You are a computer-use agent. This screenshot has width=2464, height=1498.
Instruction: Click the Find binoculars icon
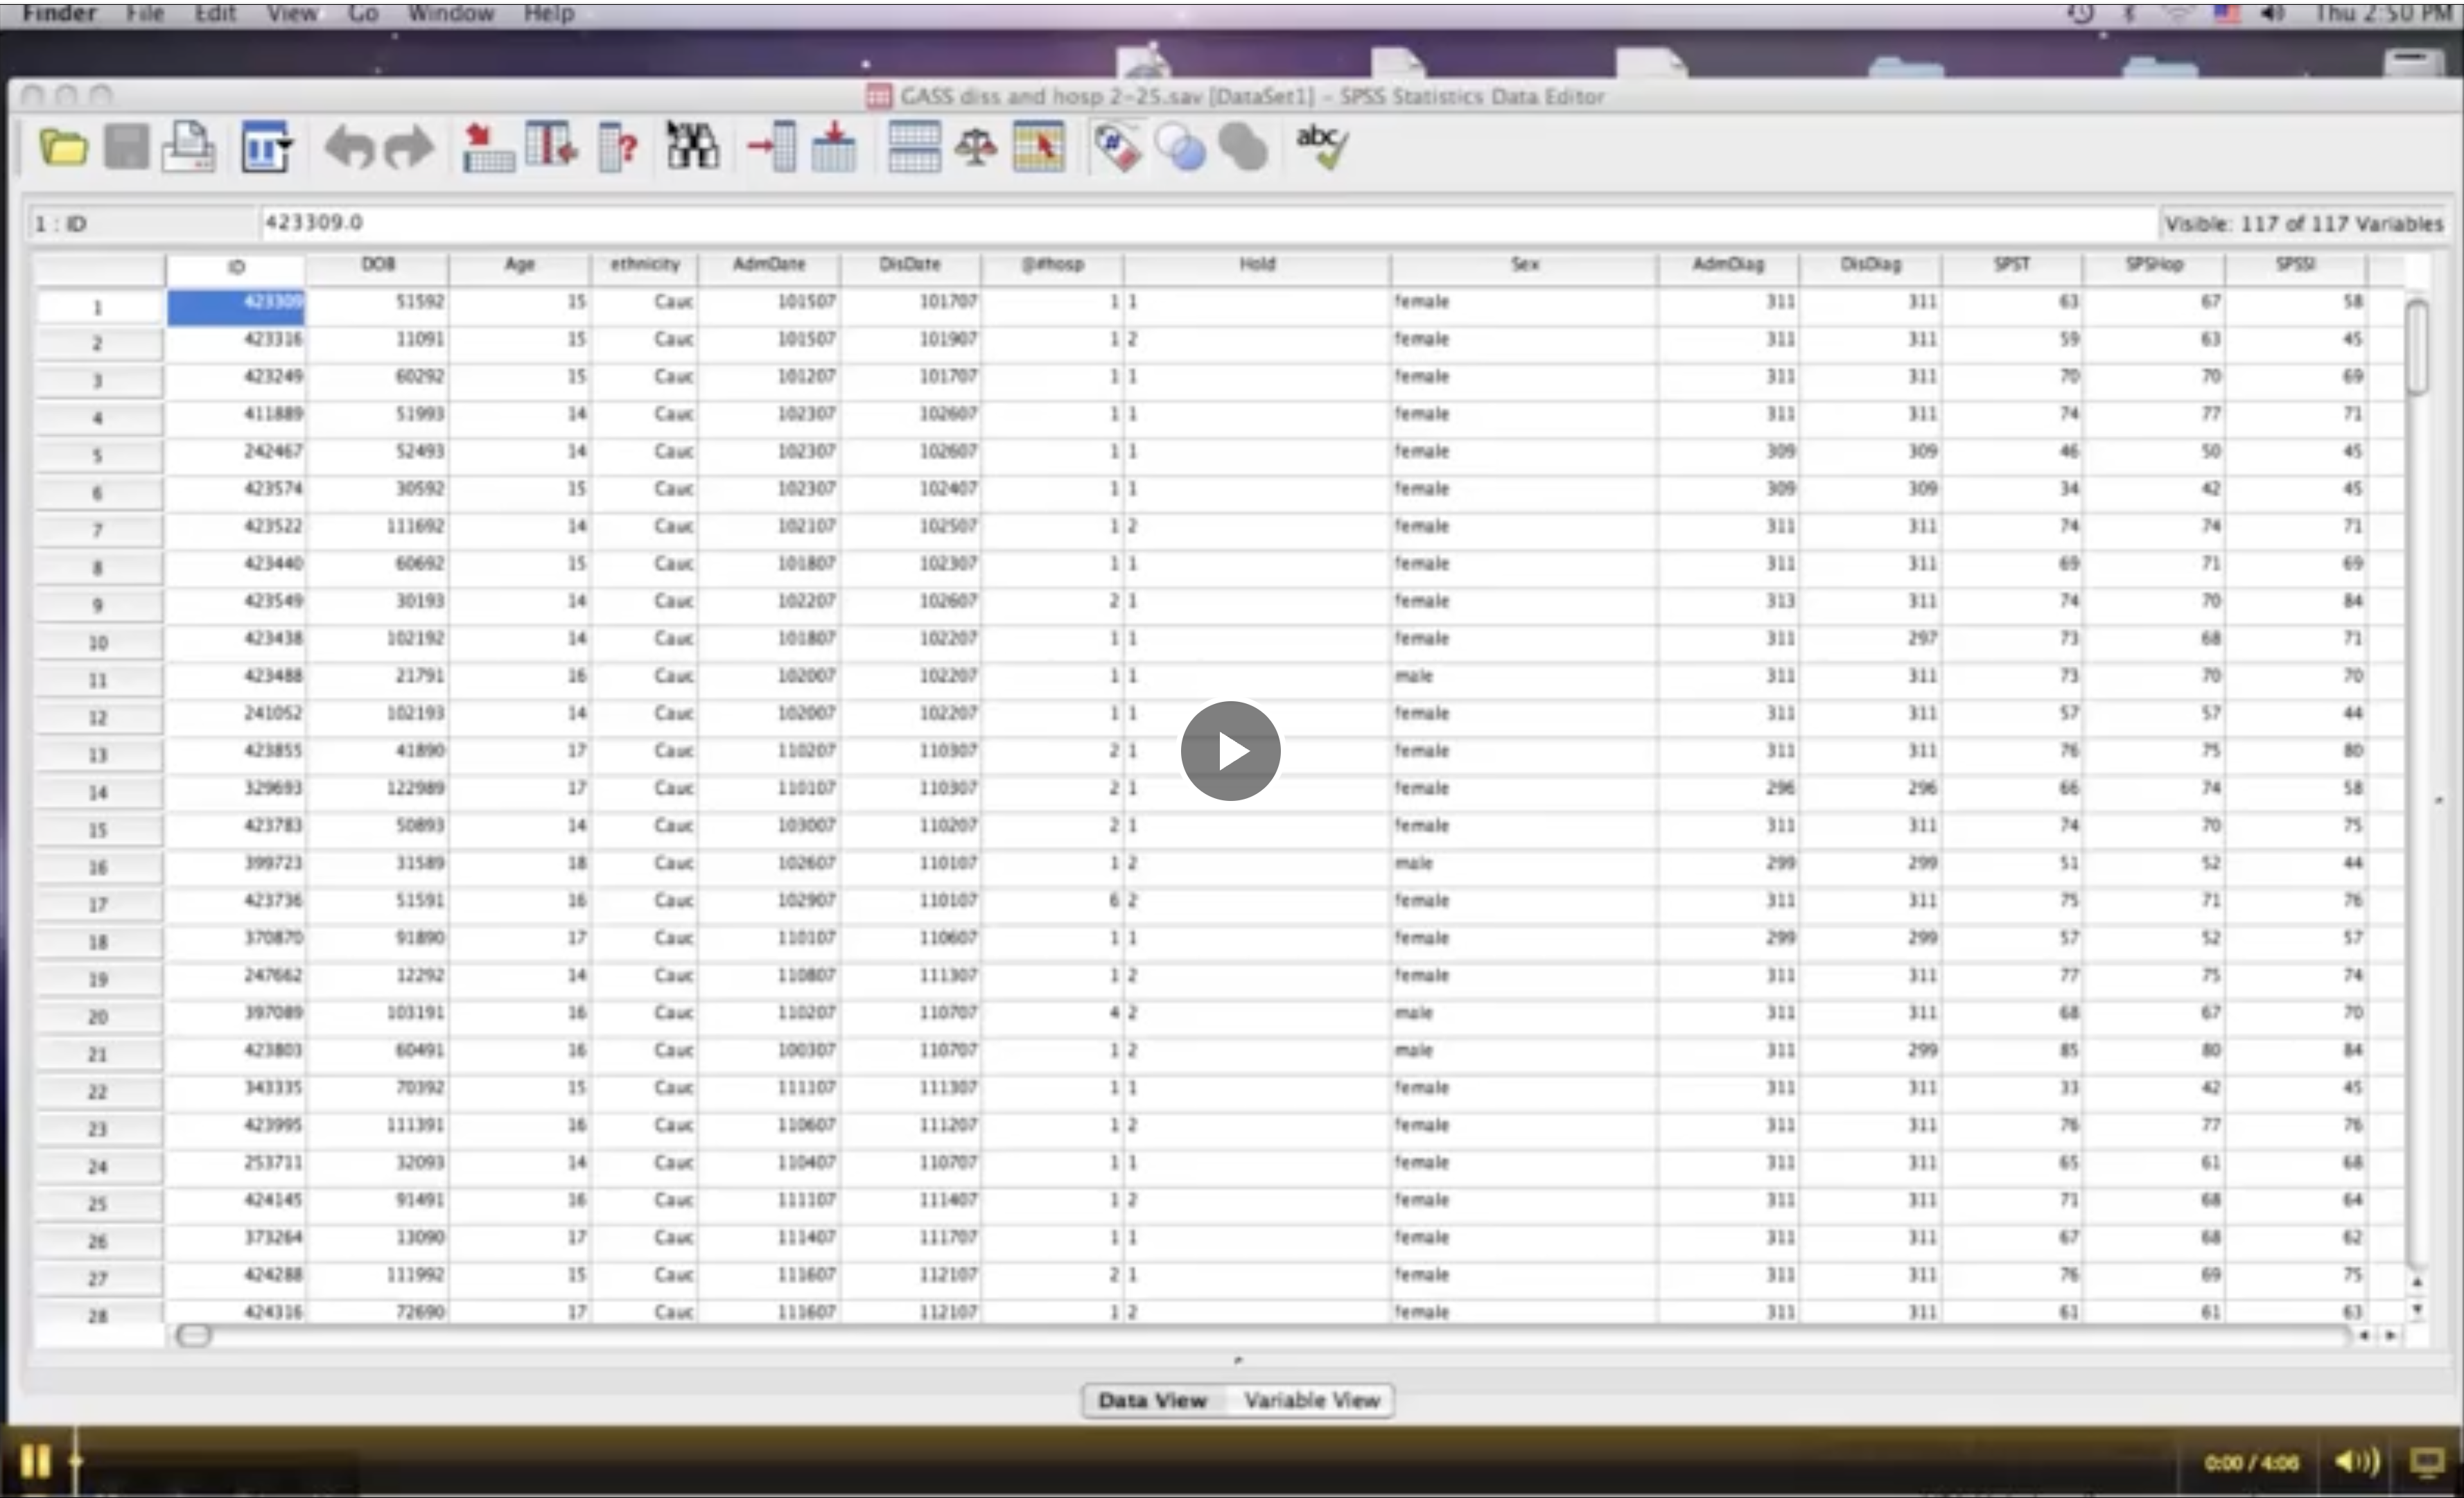(691, 148)
